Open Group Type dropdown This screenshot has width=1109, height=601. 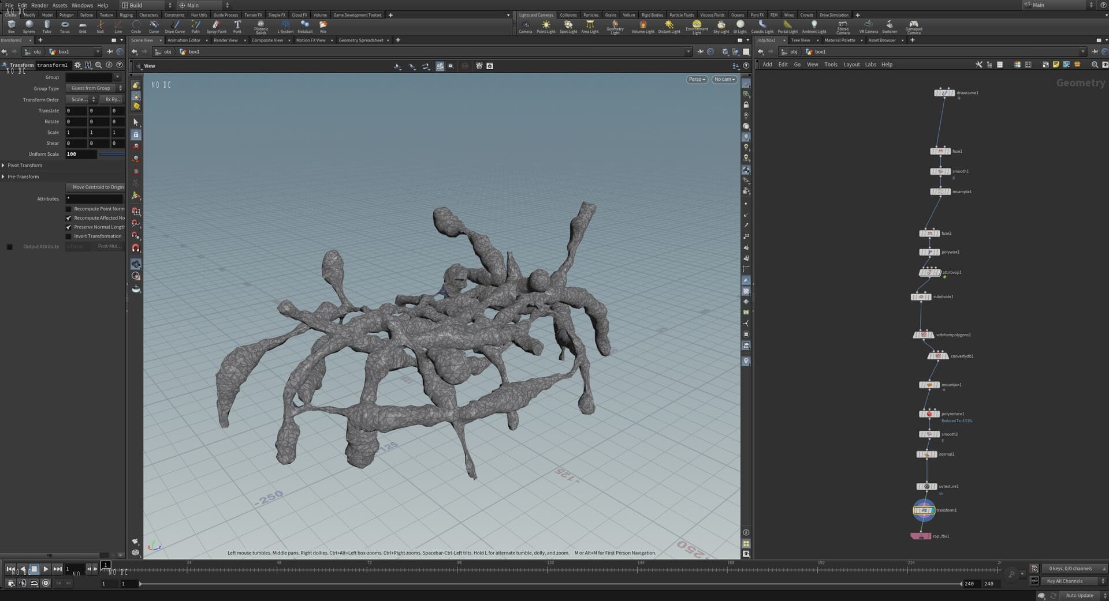(x=95, y=88)
